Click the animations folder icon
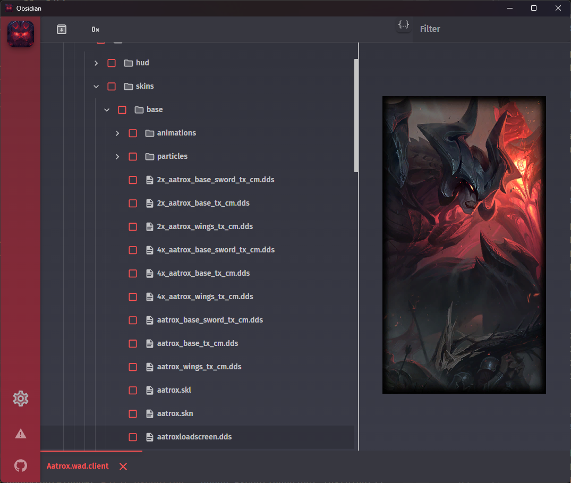Screen dimensions: 571x483 (149, 133)
